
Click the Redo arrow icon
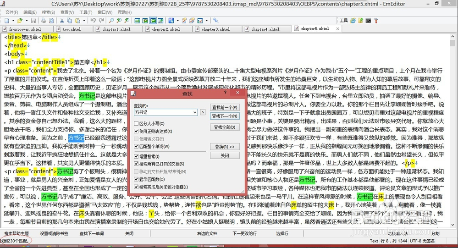pos(101,21)
